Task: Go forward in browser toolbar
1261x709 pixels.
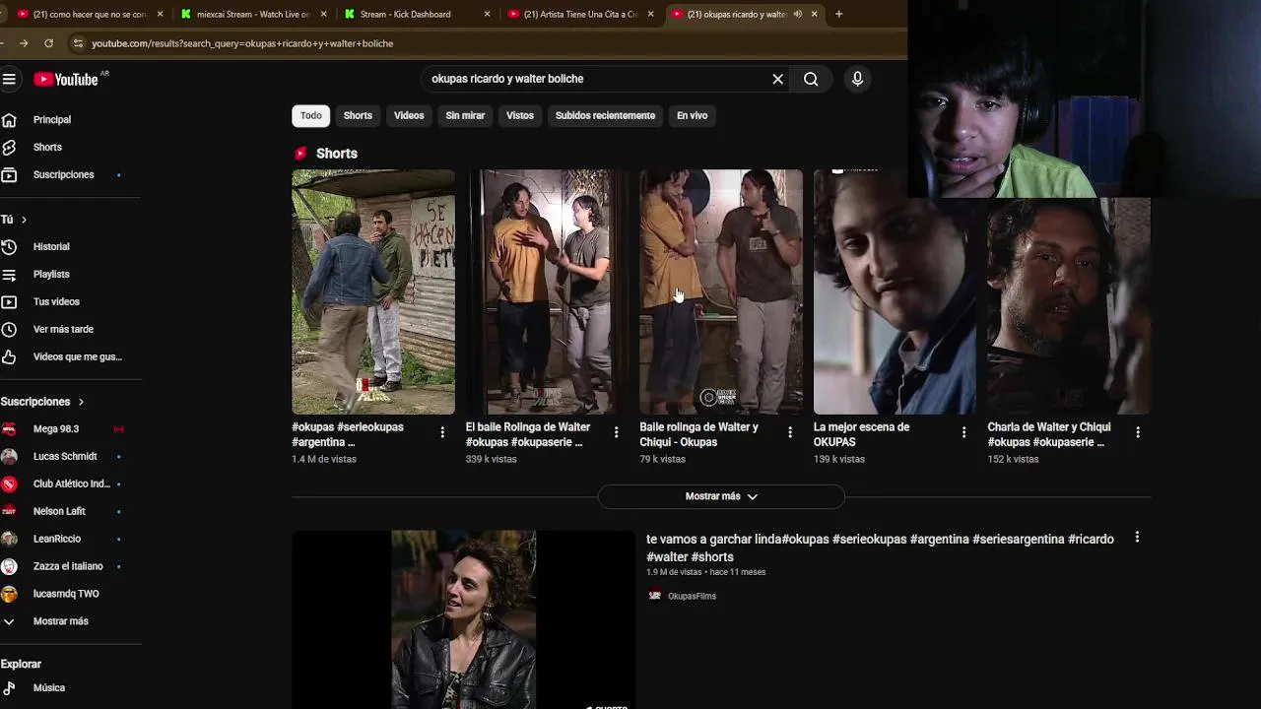Action: click(24, 43)
